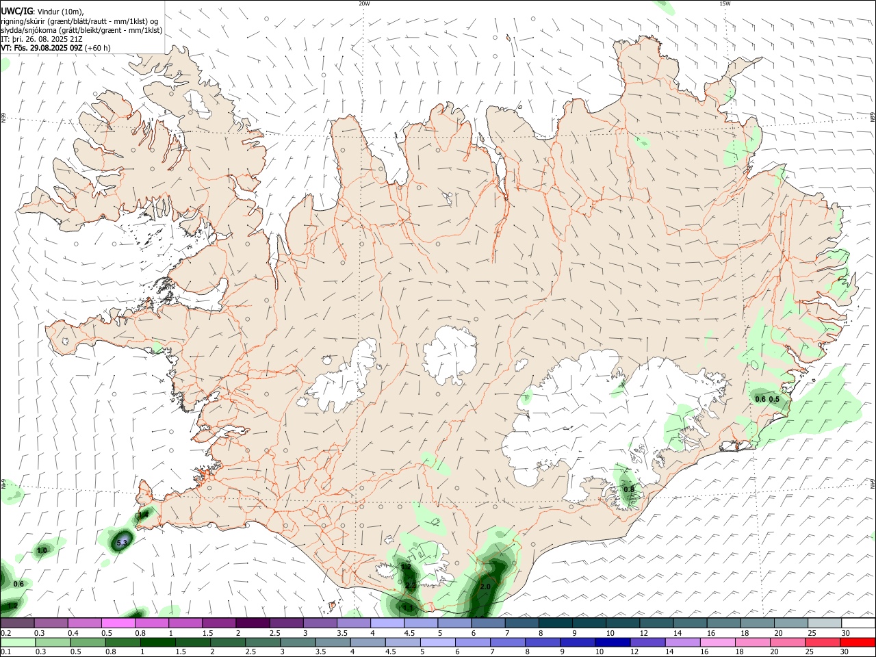Click the 0.4 scale number in upper legend
Viewport: 876px width, 657px height.
73,633
